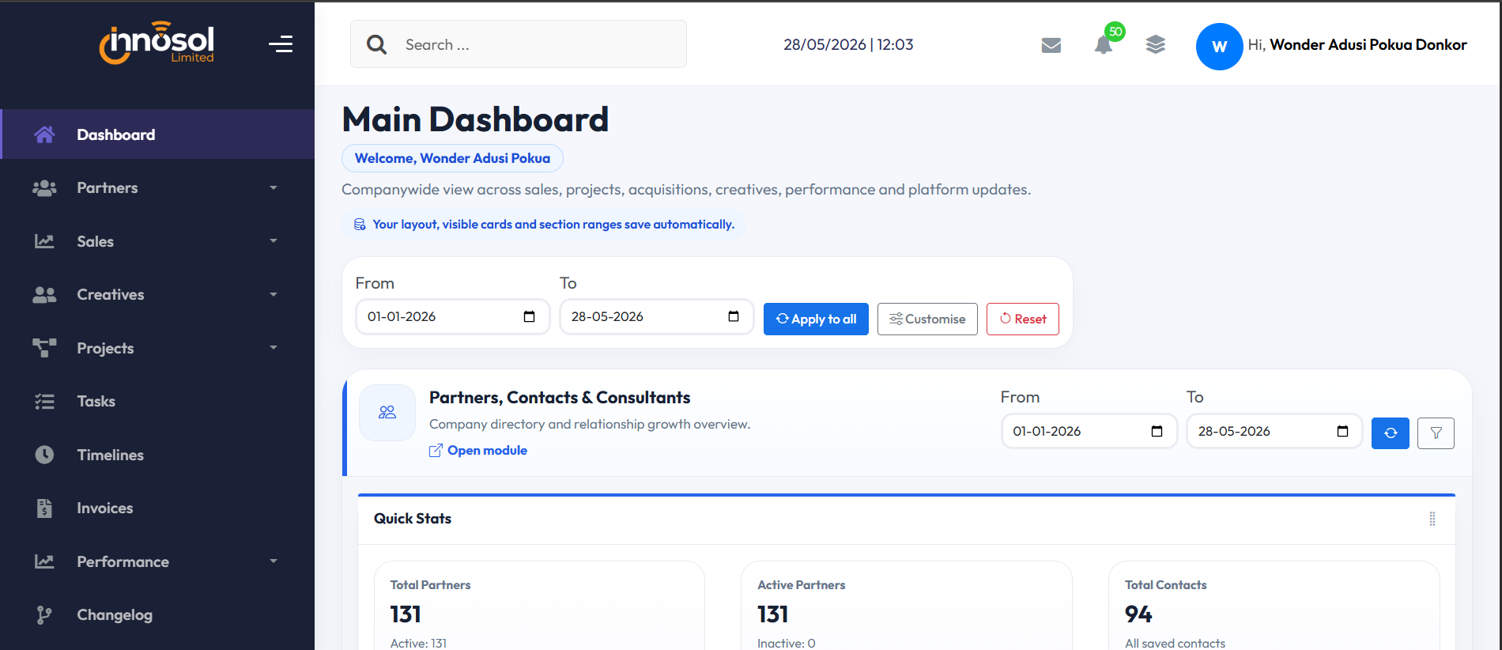Image resolution: width=1502 pixels, height=650 pixels.
Task: Select the Sales menu label
Action: tap(96, 241)
